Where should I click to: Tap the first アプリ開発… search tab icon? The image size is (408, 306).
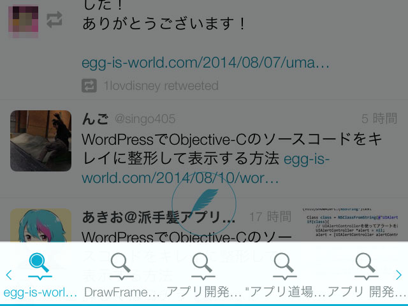click(x=203, y=266)
